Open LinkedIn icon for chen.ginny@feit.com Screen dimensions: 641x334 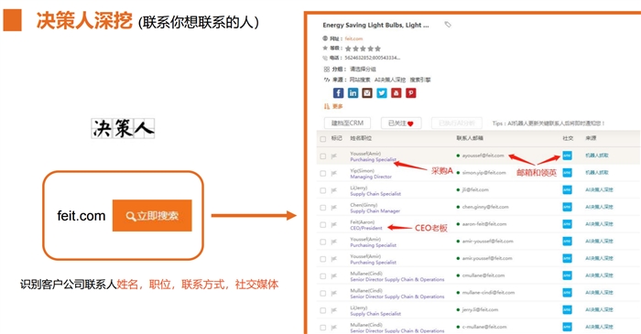point(568,207)
